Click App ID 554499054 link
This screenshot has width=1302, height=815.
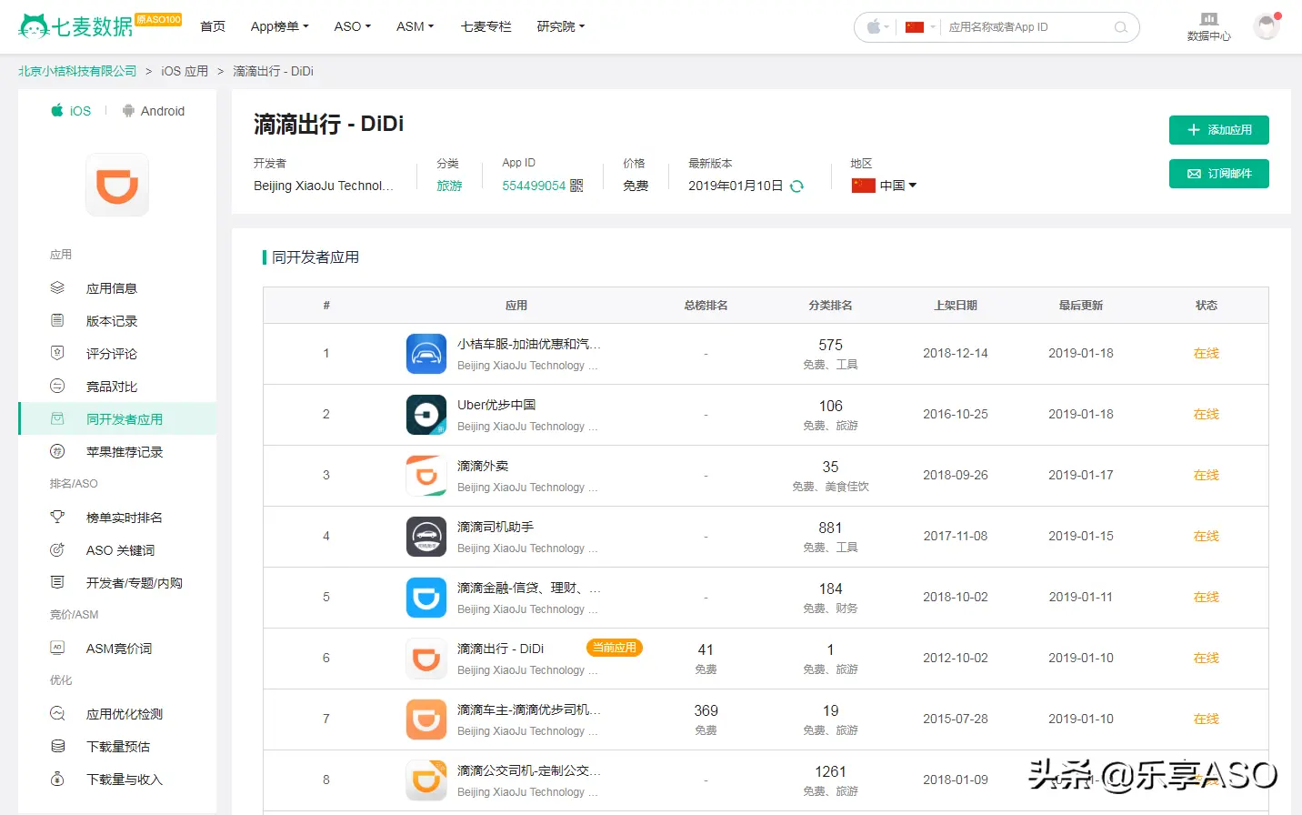(x=534, y=186)
